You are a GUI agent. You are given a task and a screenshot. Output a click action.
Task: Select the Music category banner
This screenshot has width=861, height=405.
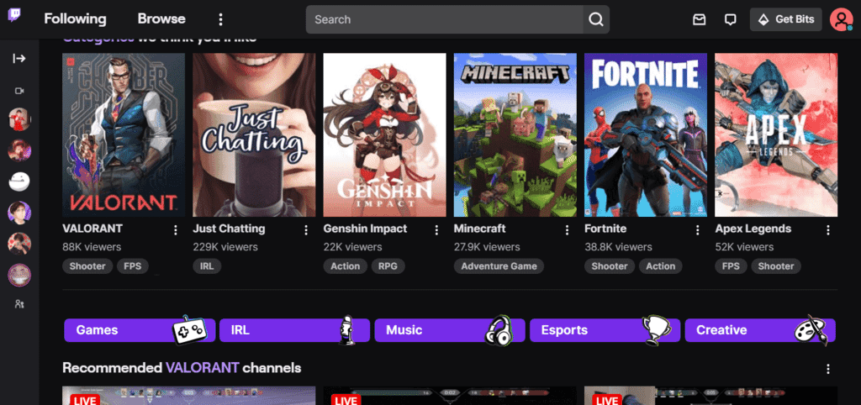pos(450,330)
